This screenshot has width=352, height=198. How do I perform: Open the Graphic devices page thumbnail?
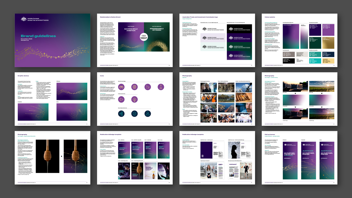[x=53, y=99]
